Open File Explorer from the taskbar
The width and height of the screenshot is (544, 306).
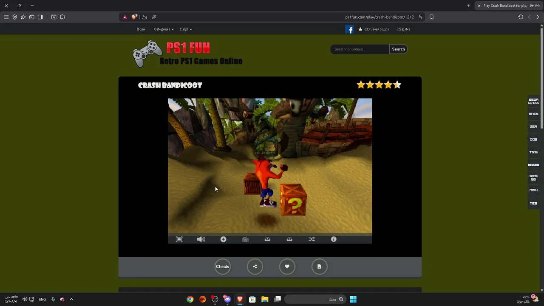coord(265,299)
